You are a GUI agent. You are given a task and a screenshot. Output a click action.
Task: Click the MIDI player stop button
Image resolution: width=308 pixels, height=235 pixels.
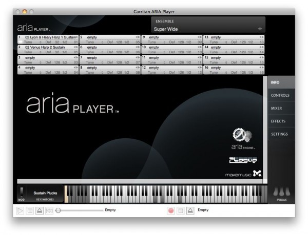point(30,211)
